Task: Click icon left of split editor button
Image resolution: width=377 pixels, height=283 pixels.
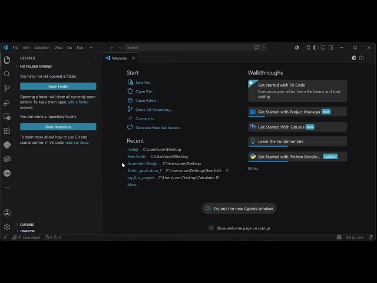Action: [x=353, y=58]
